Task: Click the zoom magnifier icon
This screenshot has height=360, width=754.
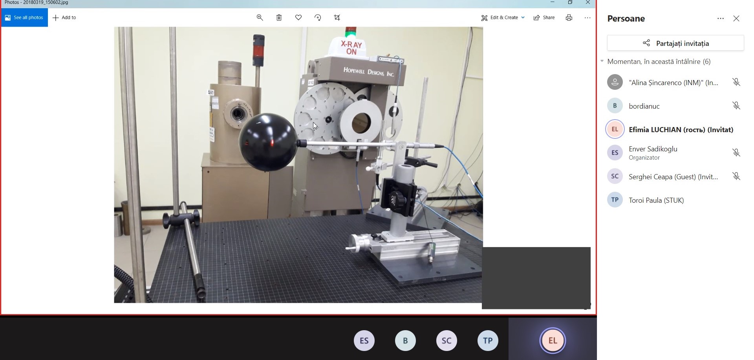Action: pos(260,18)
